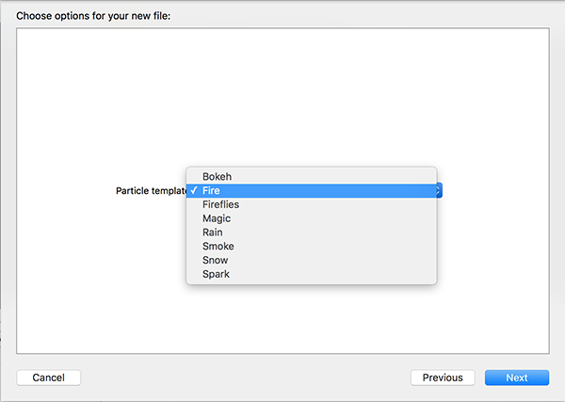Select the Smoke template entry

pyautogui.click(x=312, y=247)
